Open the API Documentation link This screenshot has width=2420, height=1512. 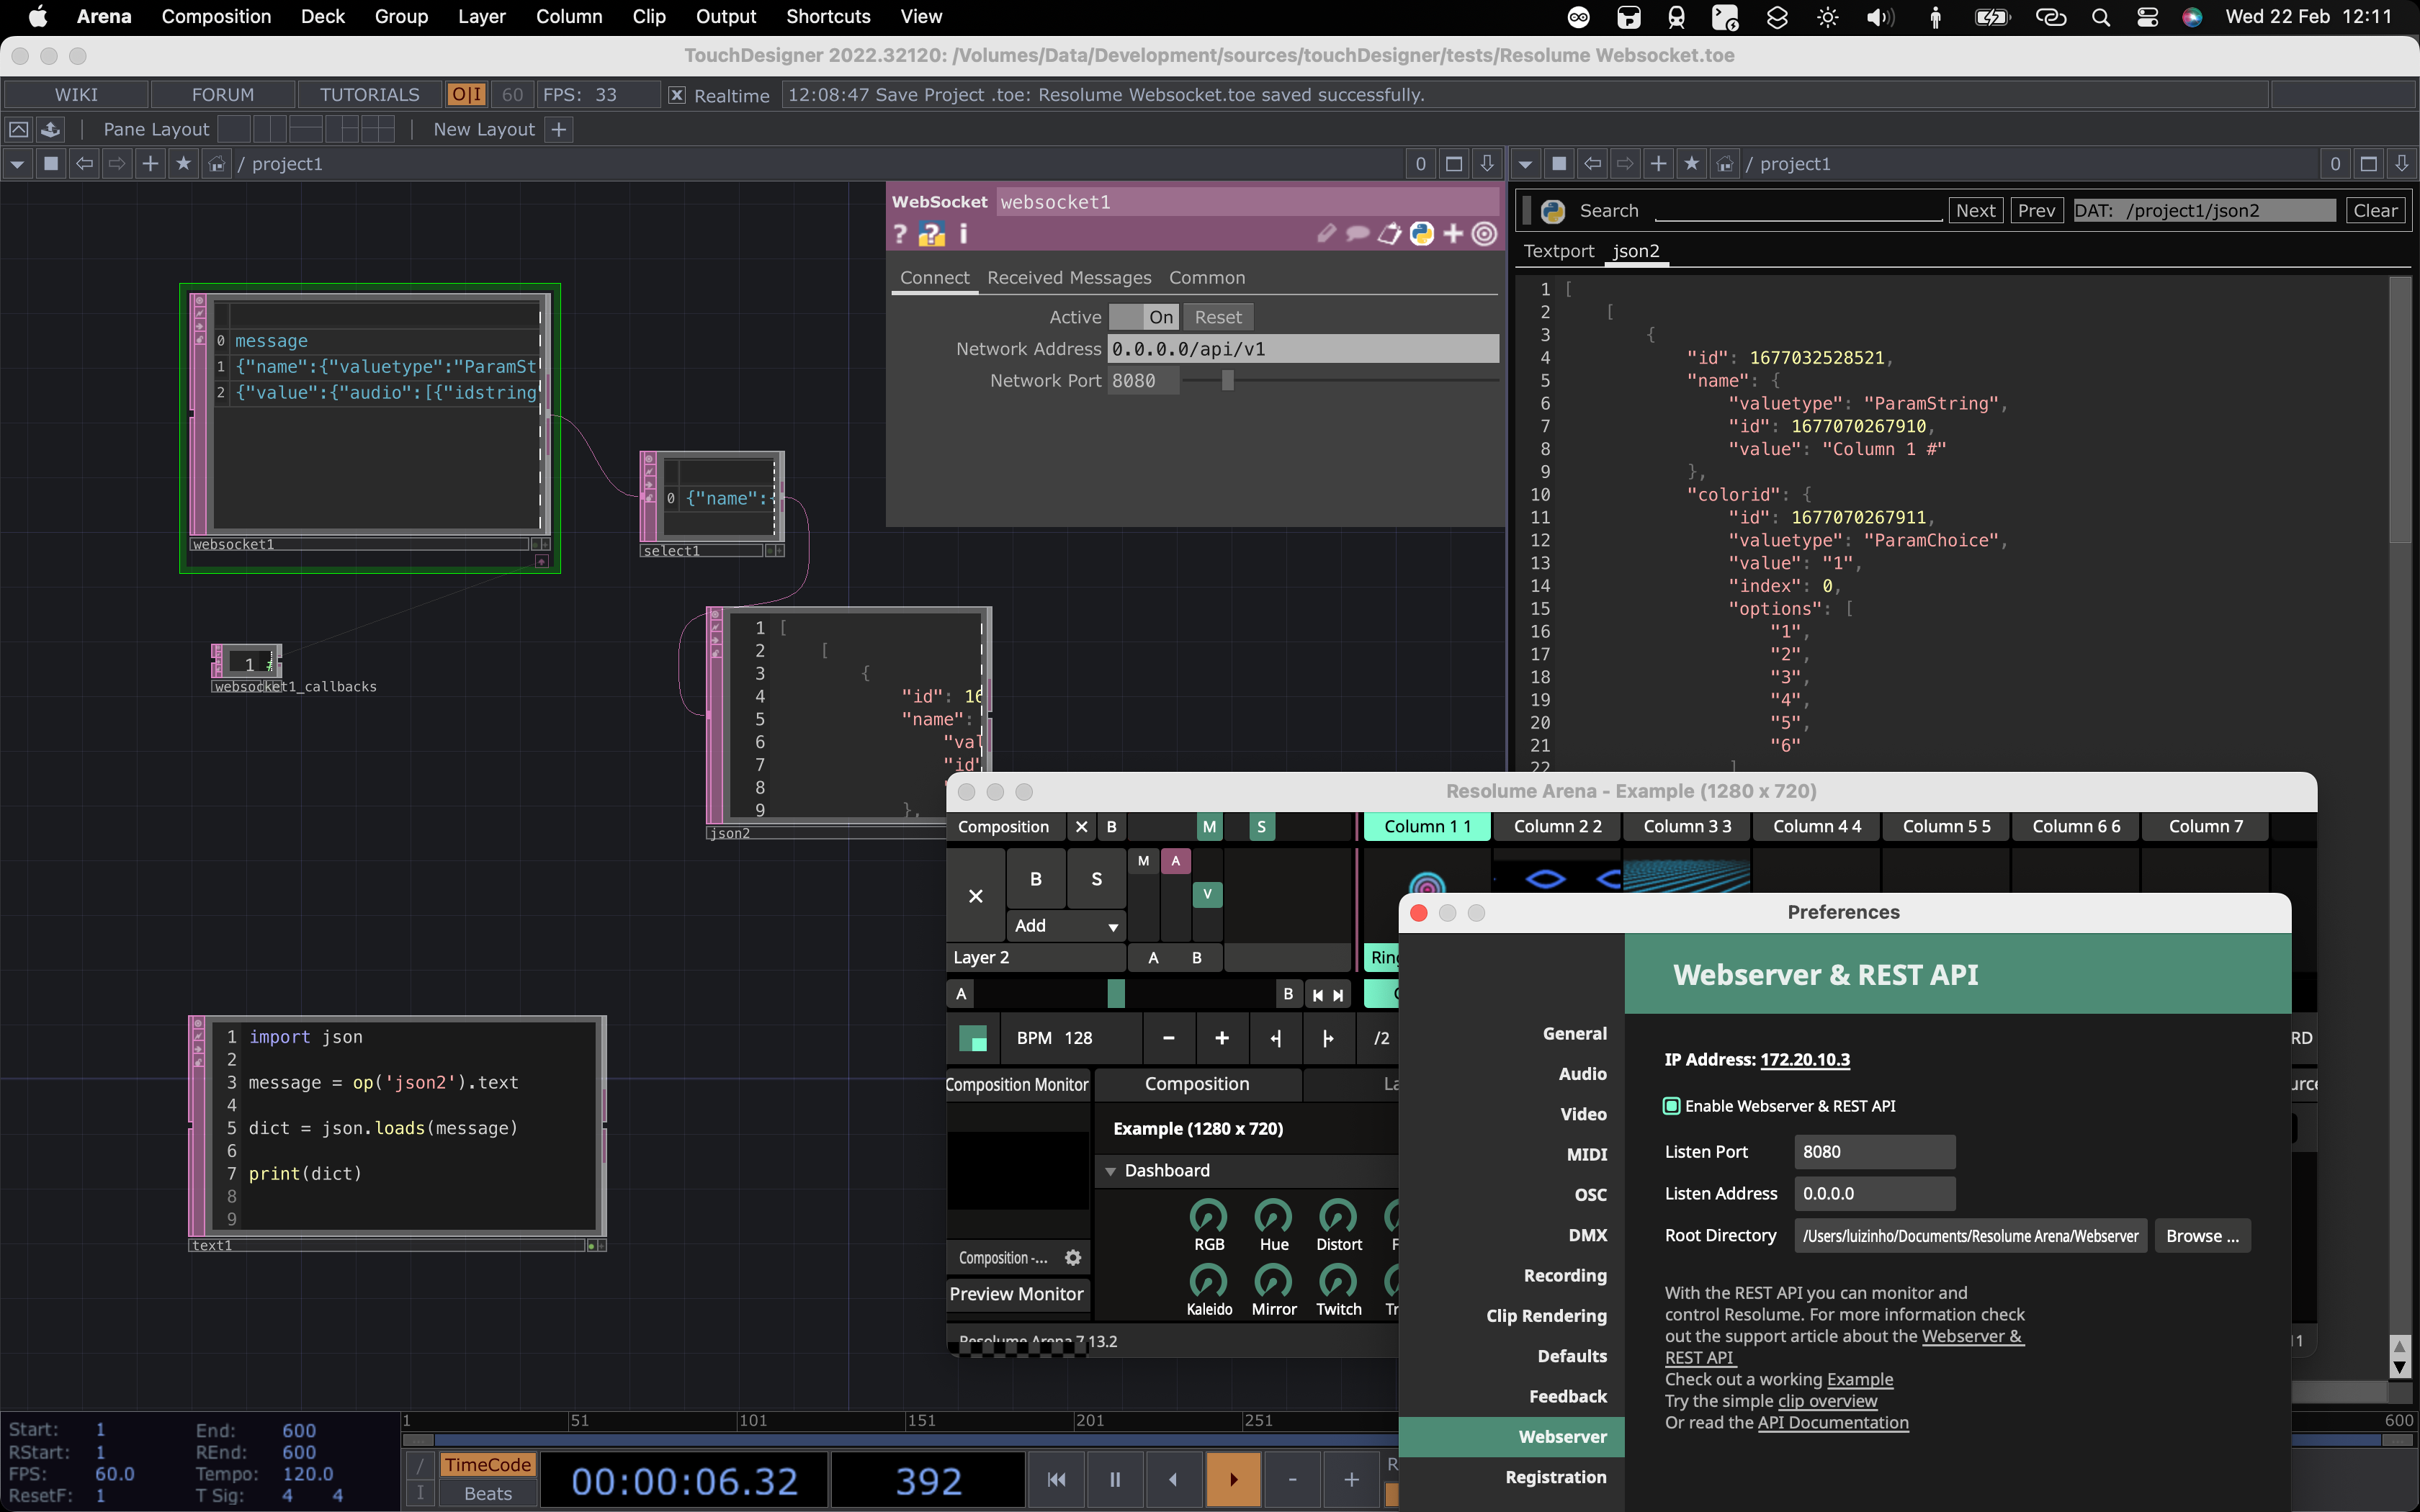(1832, 1423)
